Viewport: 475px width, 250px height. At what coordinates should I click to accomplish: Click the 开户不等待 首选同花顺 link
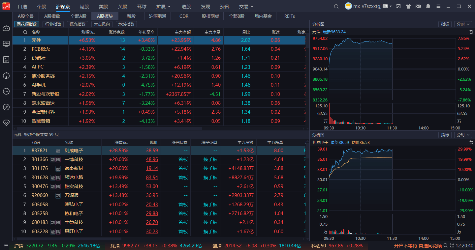pos(418,246)
